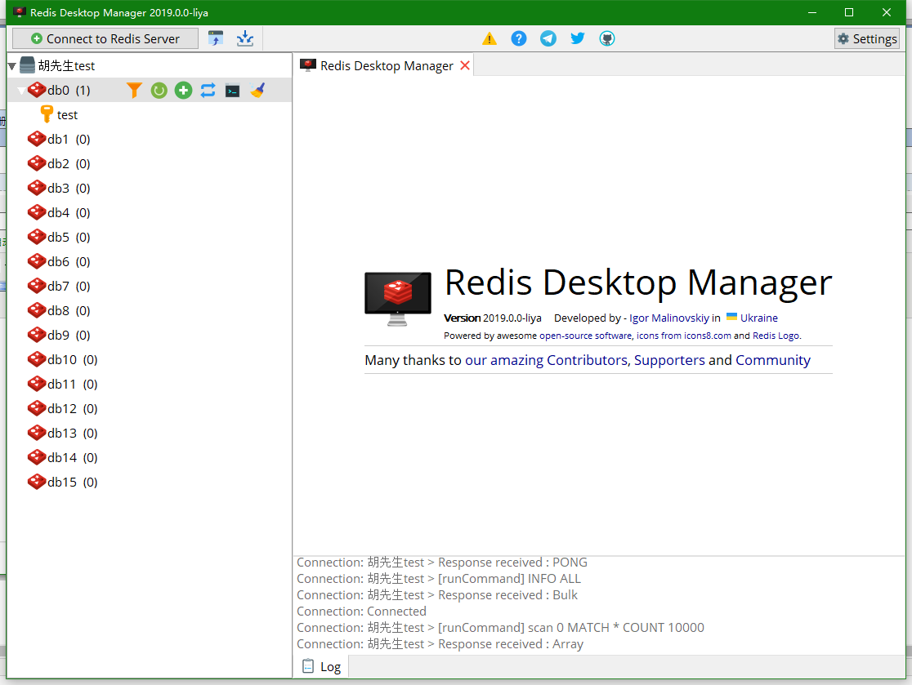Close the Redis Desktop Manager tab
Image resolution: width=912 pixels, height=685 pixels.
(467, 64)
